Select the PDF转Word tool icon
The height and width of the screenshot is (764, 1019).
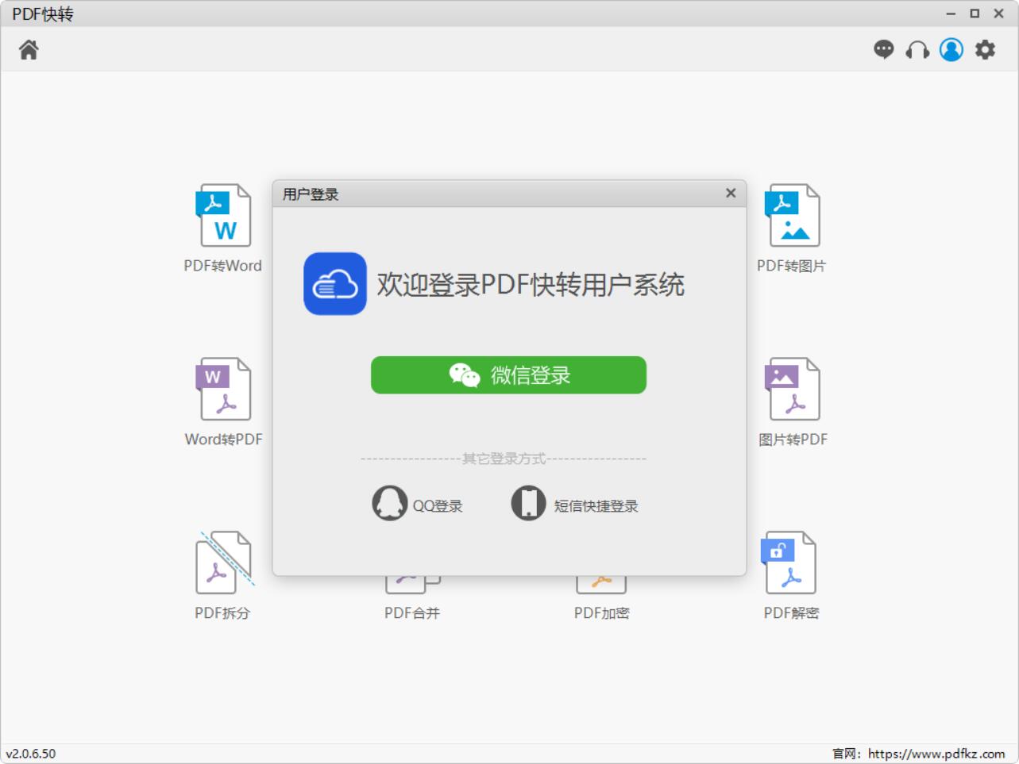click(223, 216)
